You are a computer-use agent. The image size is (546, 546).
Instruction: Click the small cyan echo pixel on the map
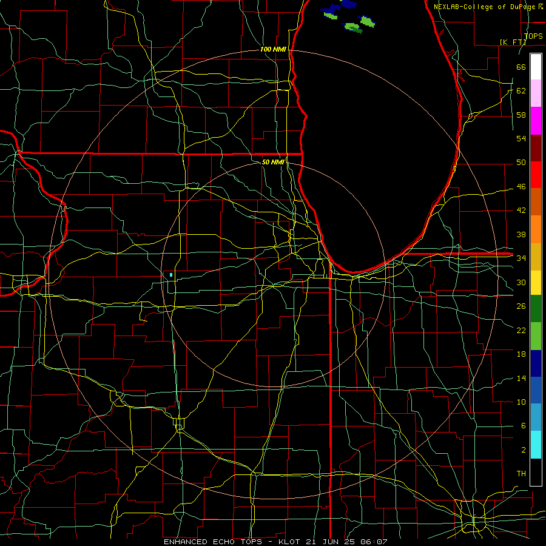click(x=171, y=275)
